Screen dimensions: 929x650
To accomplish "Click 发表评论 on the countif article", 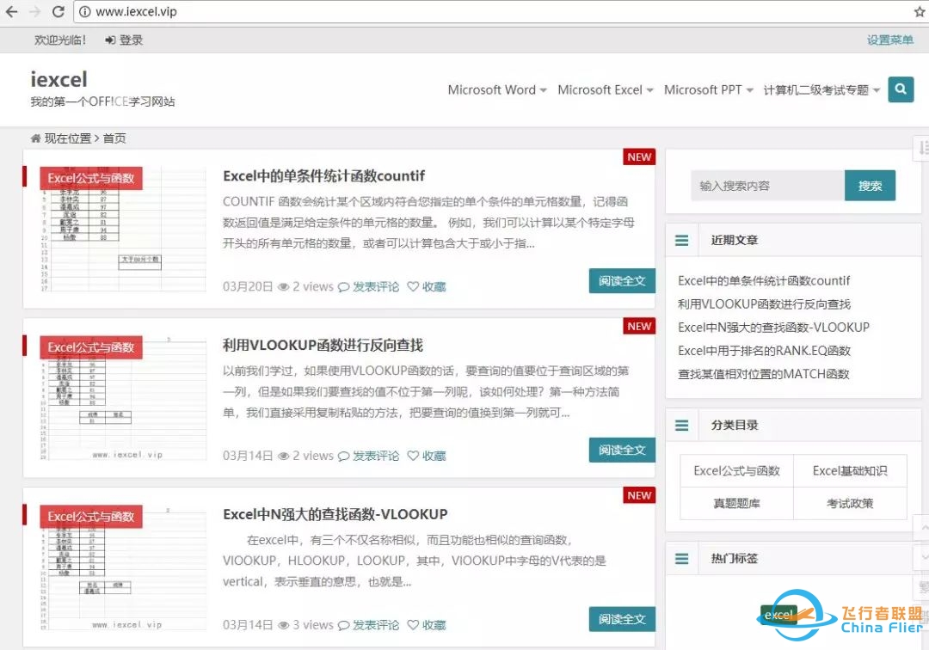I will 376,286.
